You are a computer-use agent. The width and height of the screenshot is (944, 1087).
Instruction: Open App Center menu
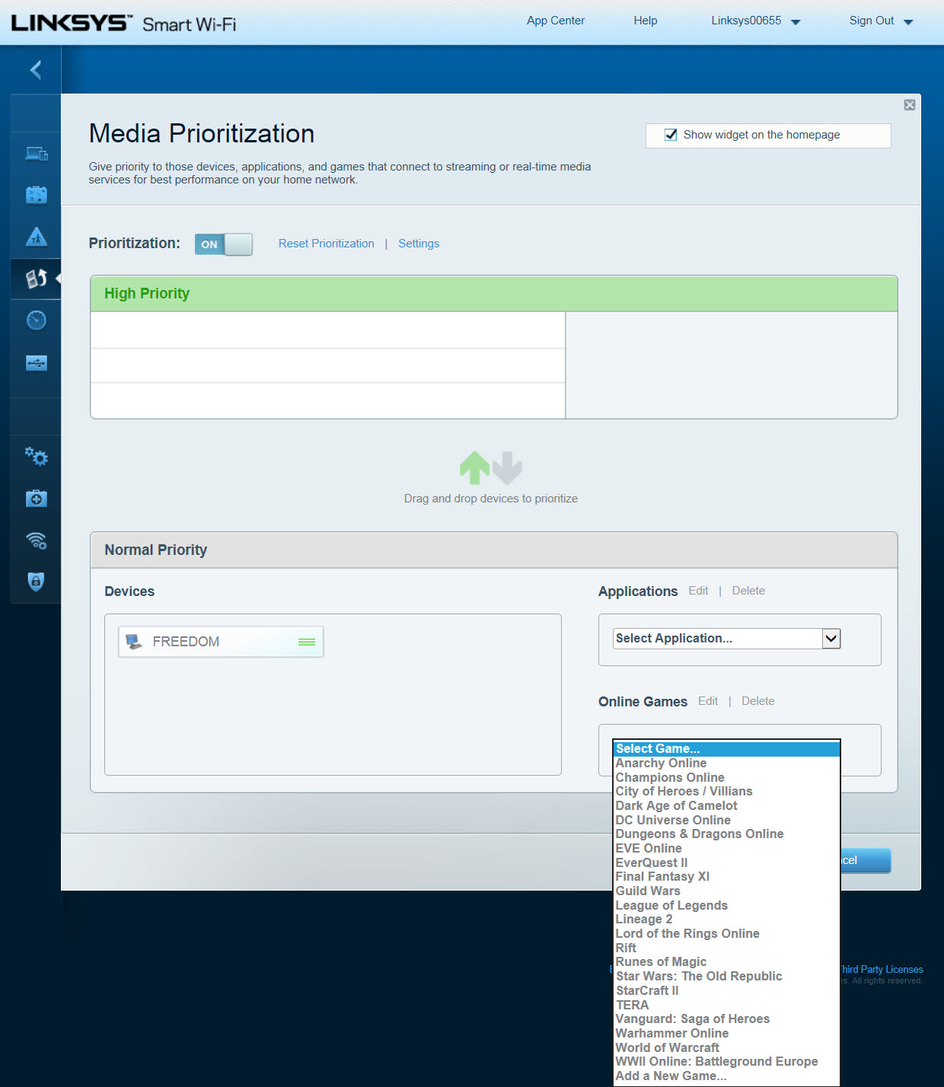pyautogui.click(x=556, y=21)
